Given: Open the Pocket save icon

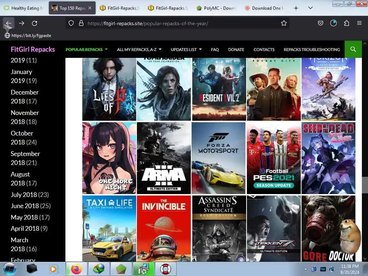Looking at the screenshot, I should (x=320, y=23).
